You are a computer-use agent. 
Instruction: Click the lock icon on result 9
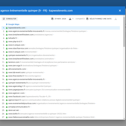[x=7, y=55]
